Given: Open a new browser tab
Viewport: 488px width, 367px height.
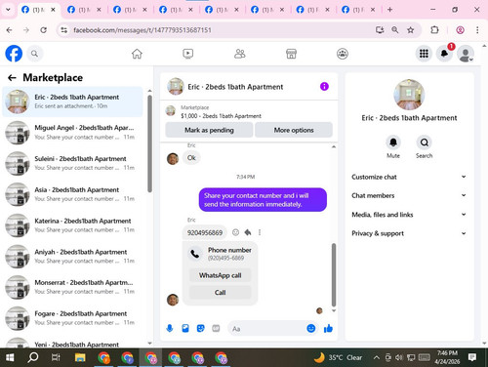Looking at the screenshot, I should [x=389, y=10].
